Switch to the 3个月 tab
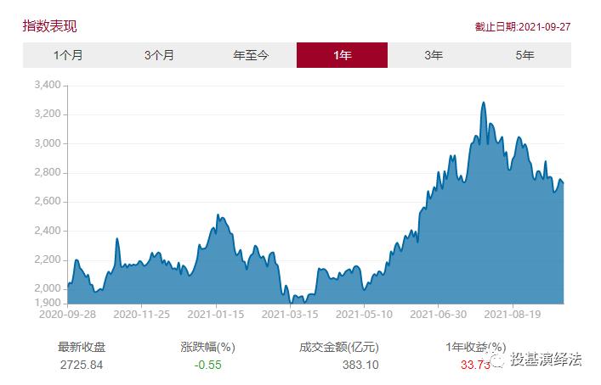601x385 pixels. coord(160,55)
